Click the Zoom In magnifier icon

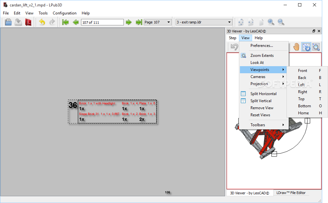[x=271, y=22]
